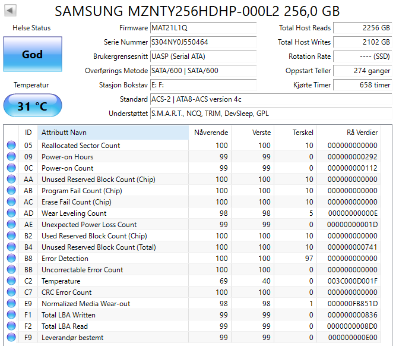Sort by Nåverende column header
Screen dimensions: 396x346
click(x=210, y=133)
